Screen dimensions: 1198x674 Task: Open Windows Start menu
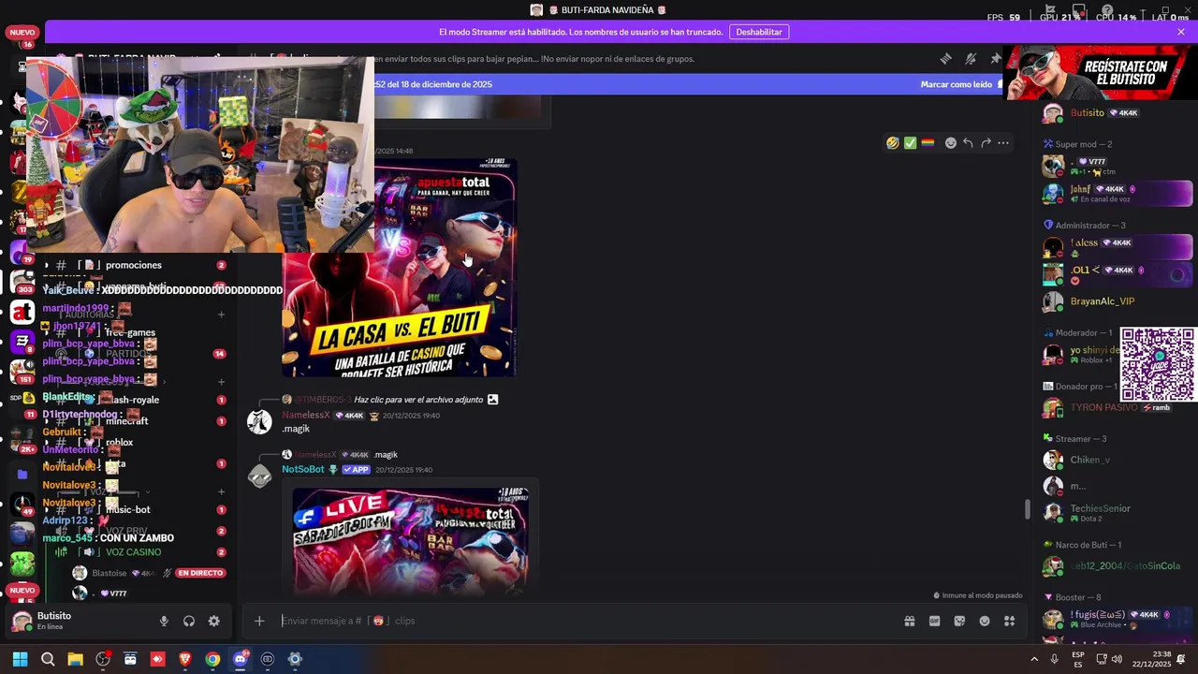tap(21, 659)
